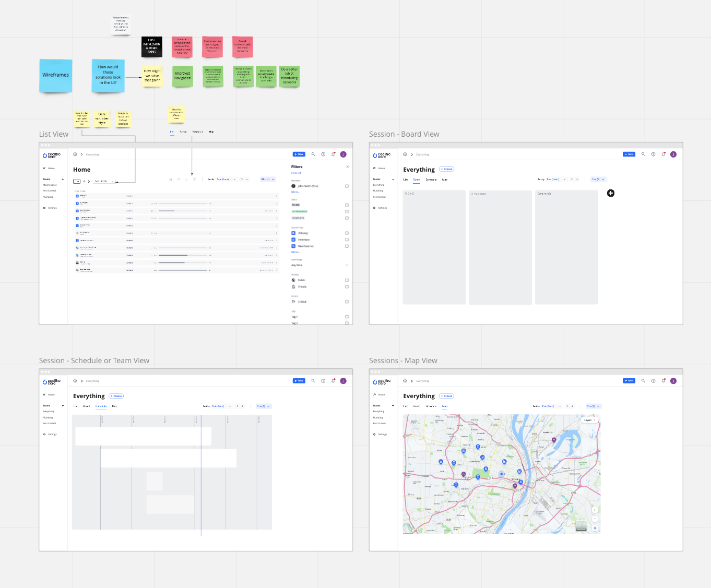Check the John Smith (You) member filter

[347, 186]
